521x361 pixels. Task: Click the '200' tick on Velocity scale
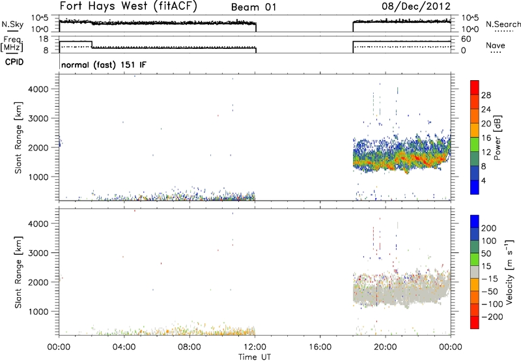pyautogui.click(x=489, y=228)
